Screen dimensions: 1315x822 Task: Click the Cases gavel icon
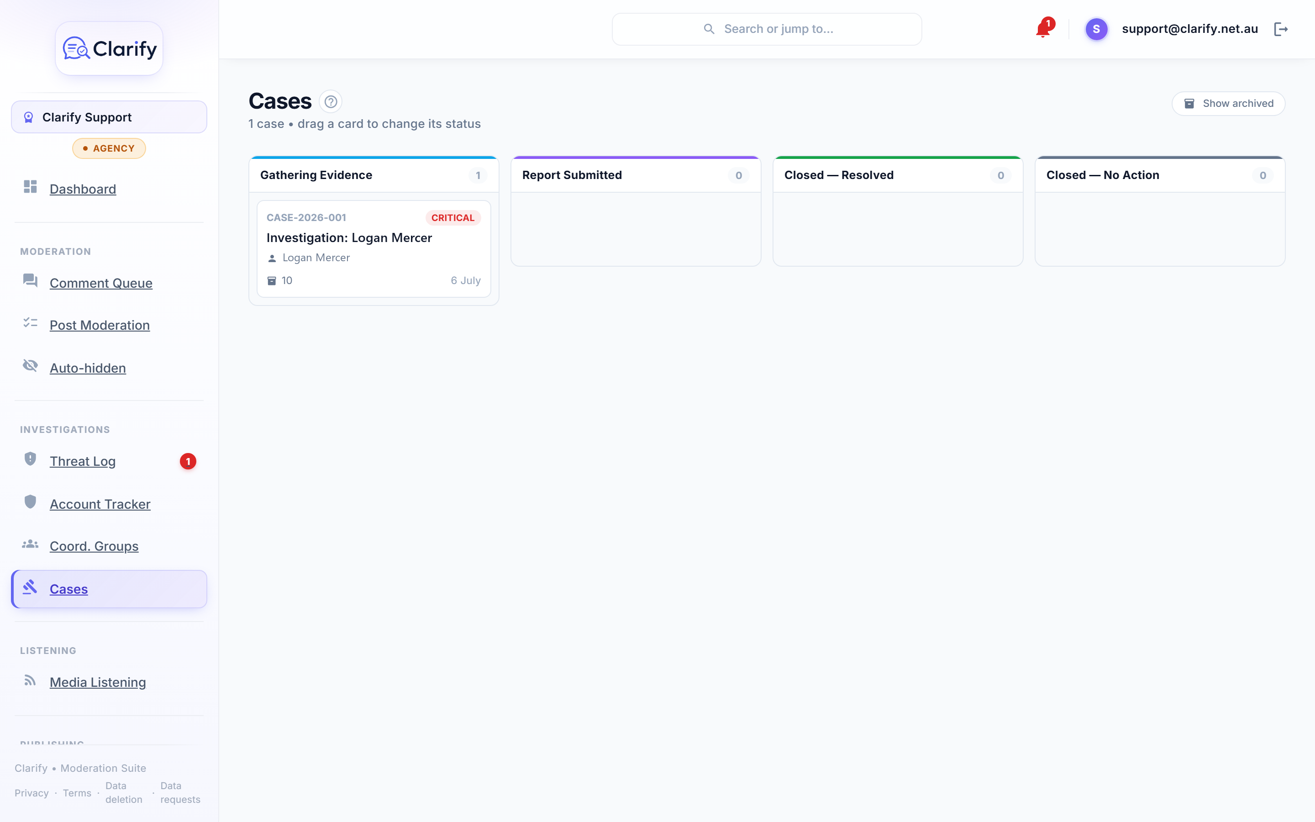click(31, 587)
